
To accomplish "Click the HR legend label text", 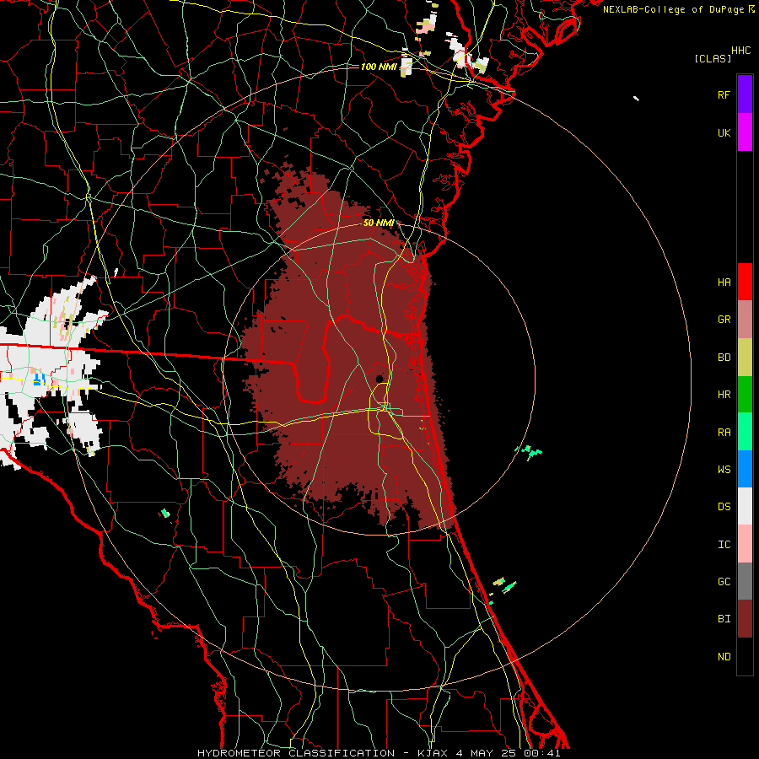I will [x=724, y=395].
